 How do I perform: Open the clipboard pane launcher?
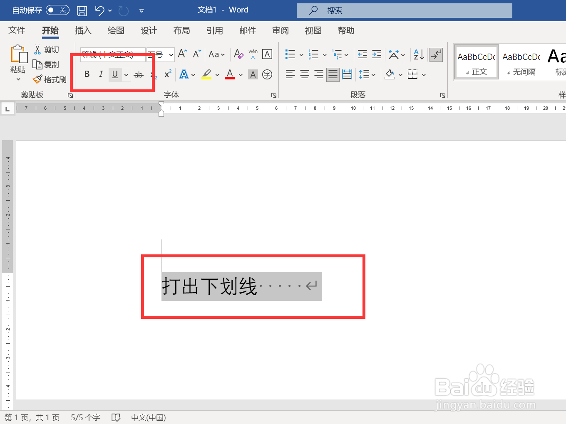tap(70, 95)
